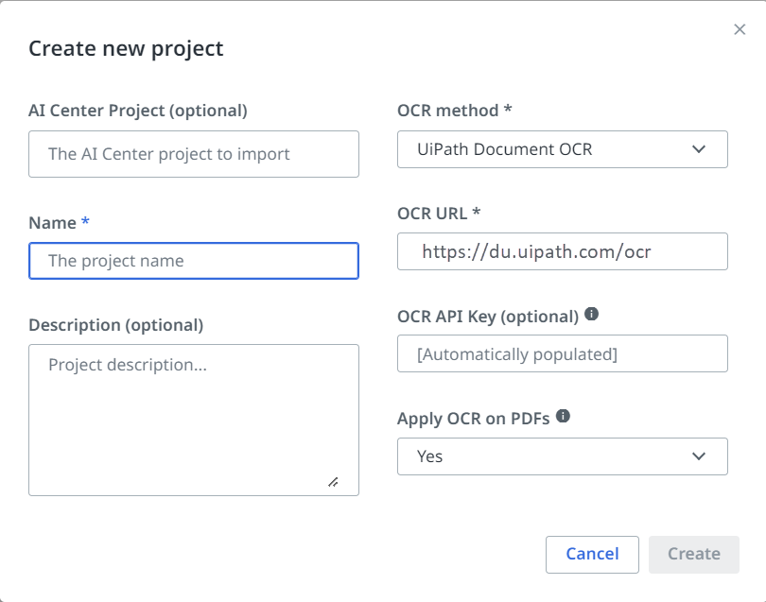
Task: Click the Create button
Action: (694, 555)
